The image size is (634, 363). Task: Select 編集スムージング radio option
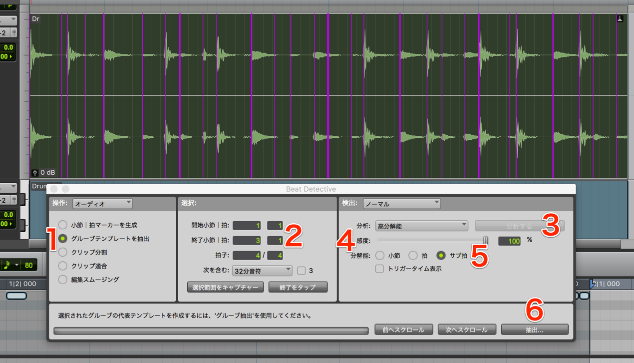click(x=62, y=280)
